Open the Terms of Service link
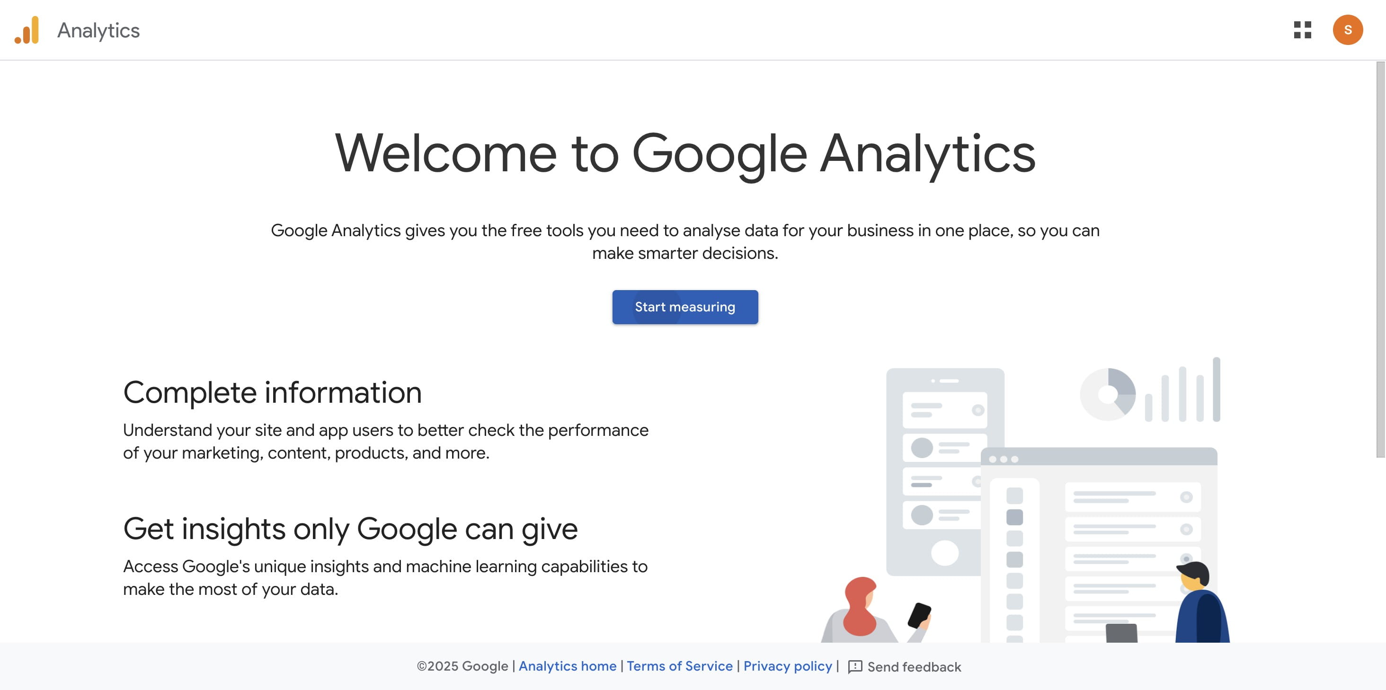The image size is (1386, 690). [680, 666]
